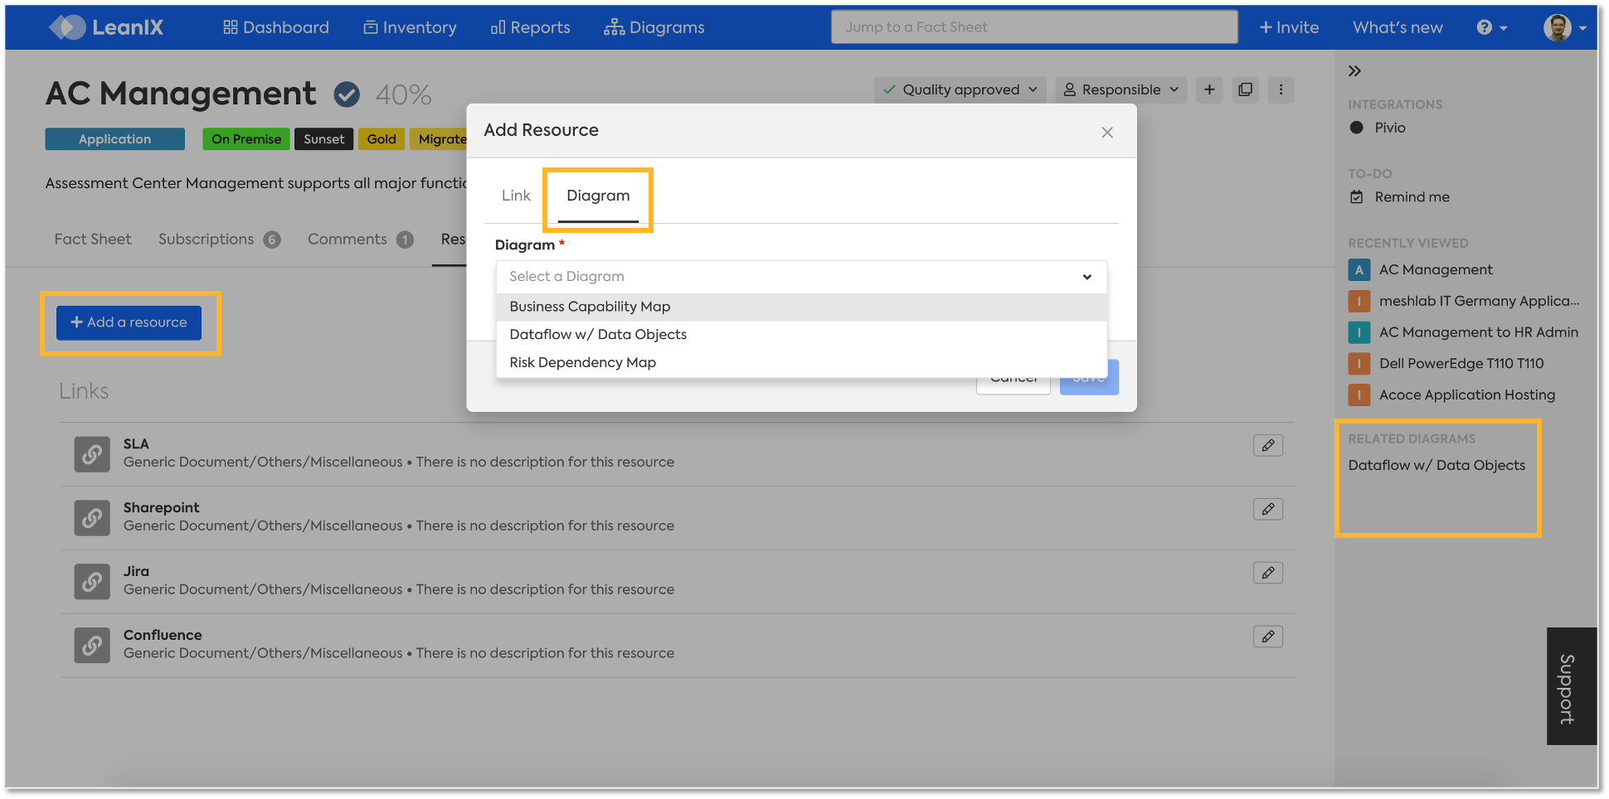Click the Sunset tag
Viewport: 1609px width, 799px height.
[323, 139]
